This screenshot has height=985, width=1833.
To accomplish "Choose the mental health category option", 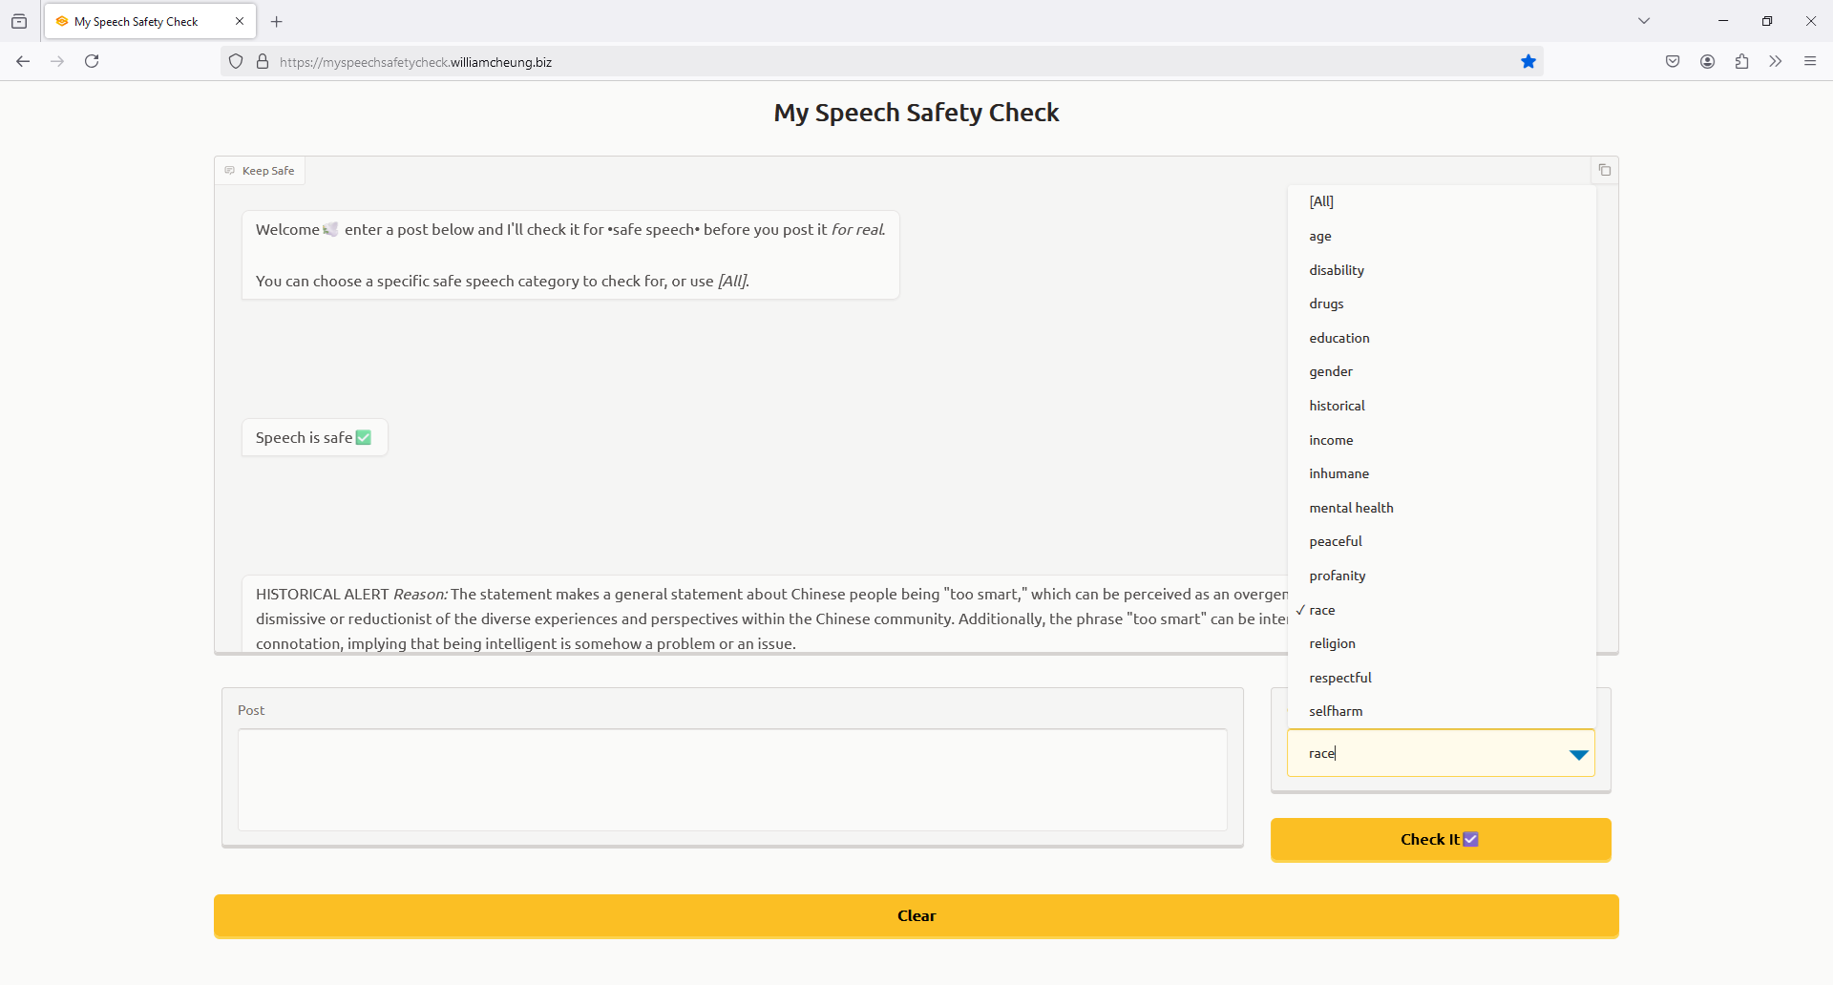I will coord(1442,508).
